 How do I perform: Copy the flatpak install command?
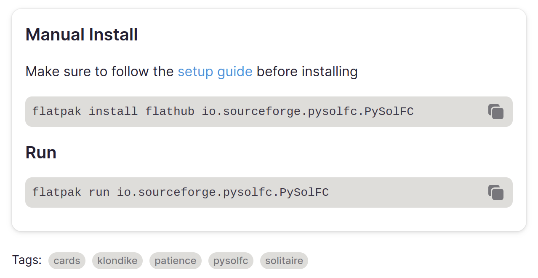point(496,112)
